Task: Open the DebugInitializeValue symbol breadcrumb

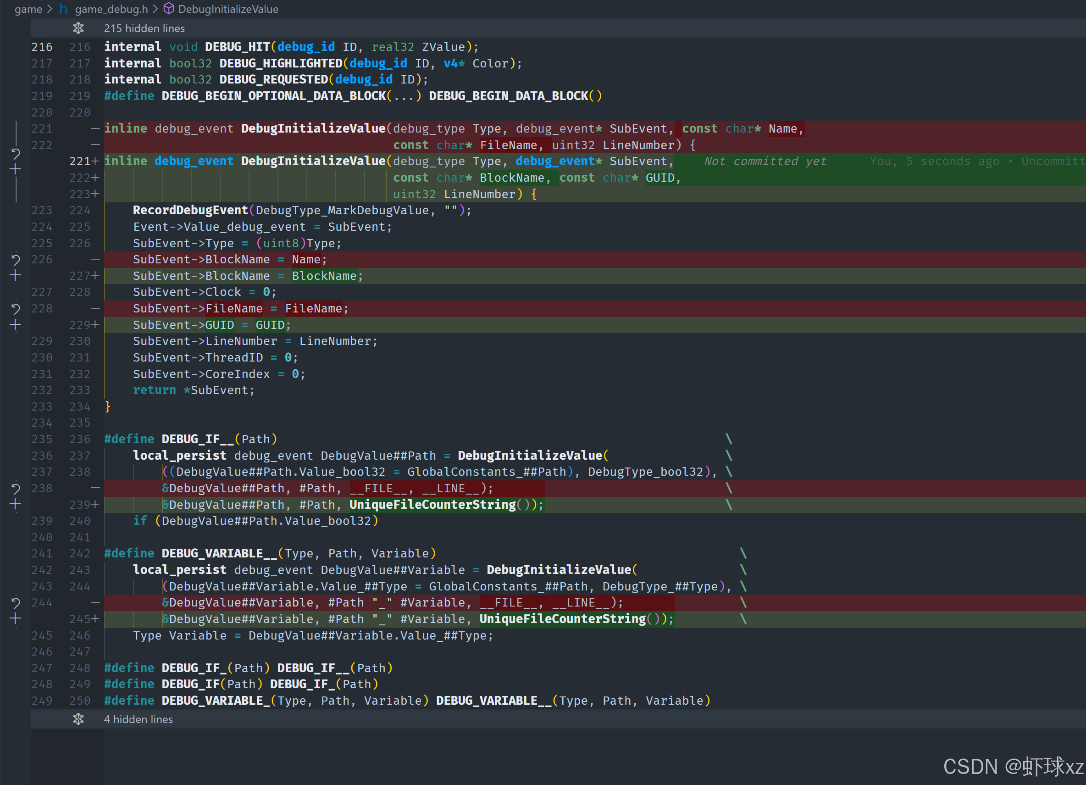Action: pyautogui.click(x=228, y=9)
